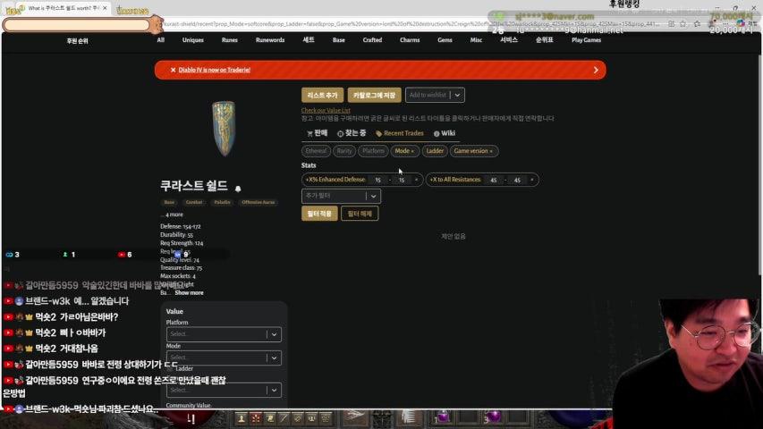
Task: Click the Enhanced Defense maximum value field
Action: [x=402, y=180]
